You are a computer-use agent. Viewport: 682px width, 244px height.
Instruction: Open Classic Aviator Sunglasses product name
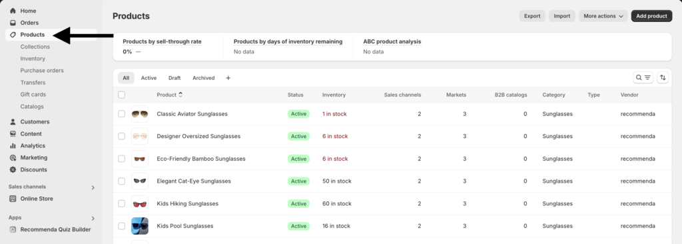click(x=192, y=114)
